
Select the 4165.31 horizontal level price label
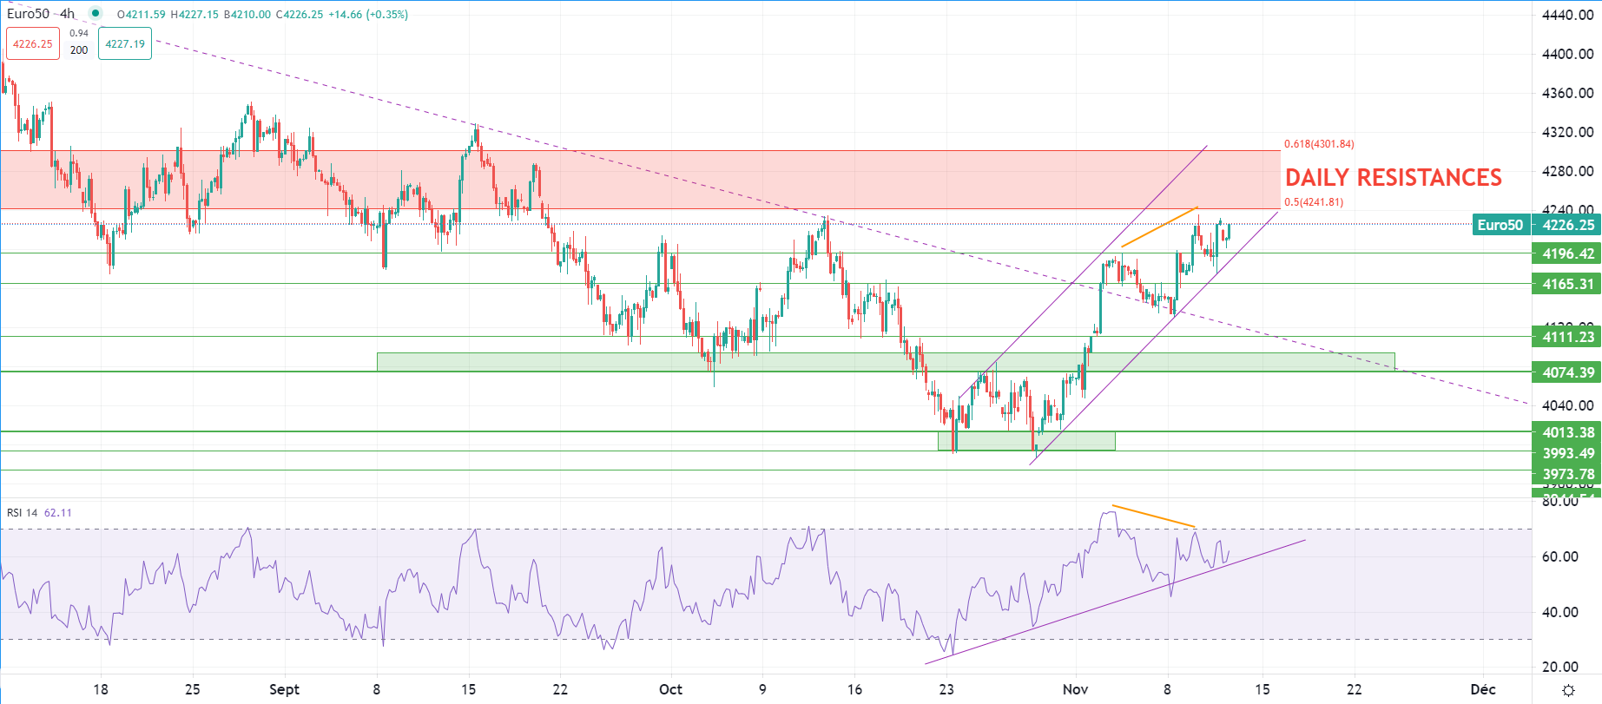[1567, 284]
